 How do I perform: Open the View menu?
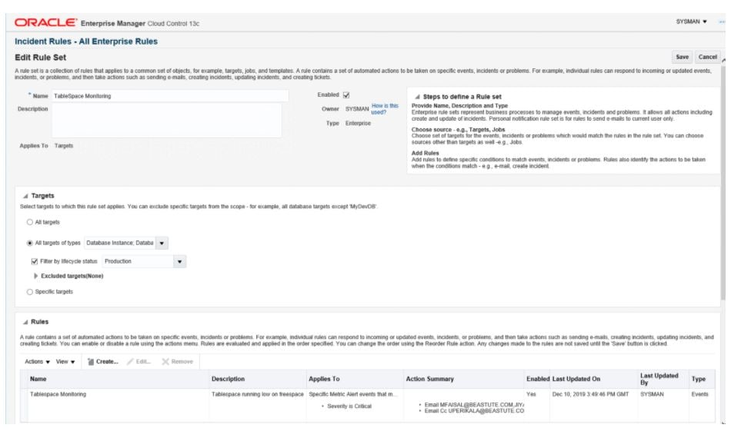tap(65, 362)
